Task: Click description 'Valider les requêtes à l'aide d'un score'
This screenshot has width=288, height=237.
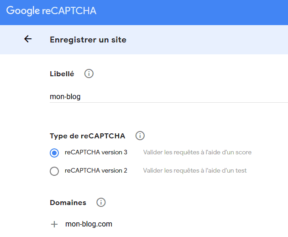Action: point(197,153)
